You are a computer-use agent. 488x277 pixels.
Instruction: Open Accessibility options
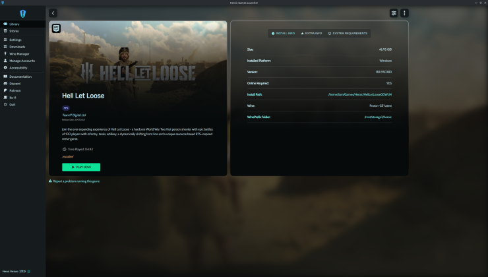[x=18, y=67]
